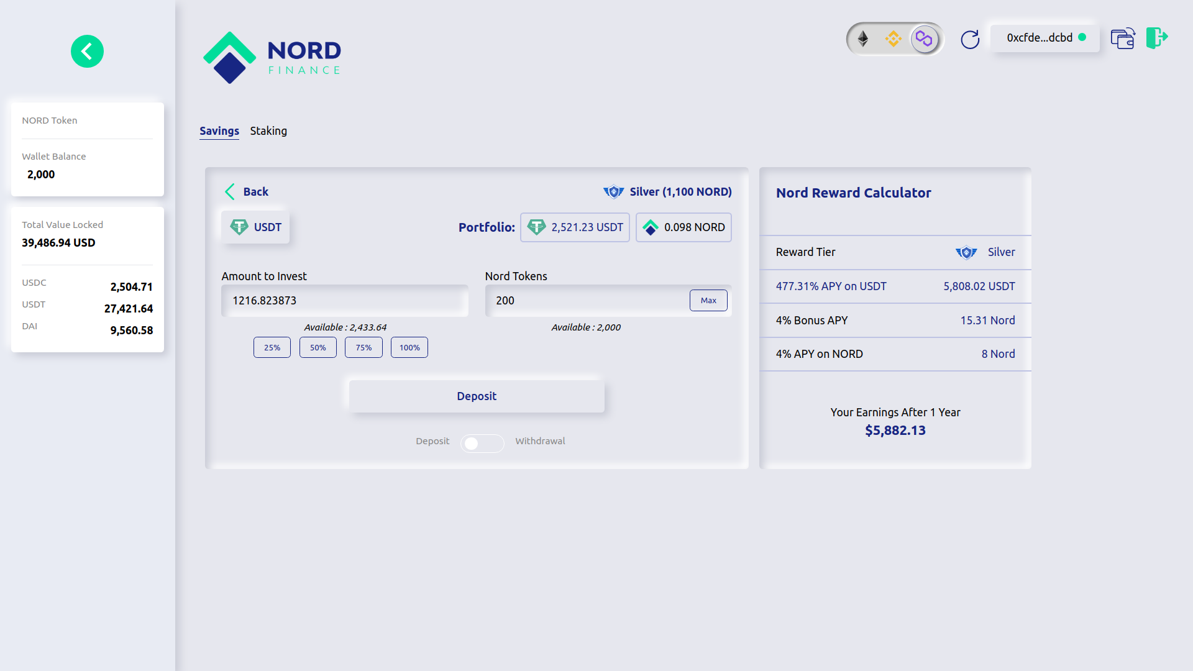Click DAI value 9,560.58
The width and height of the screenshot is (1193, 671).
pyautogui.click(x=132, y=331)
